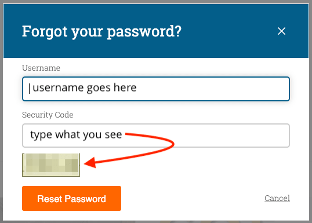
Task: Click the 'type what you see' text
Action: [76, 135]
